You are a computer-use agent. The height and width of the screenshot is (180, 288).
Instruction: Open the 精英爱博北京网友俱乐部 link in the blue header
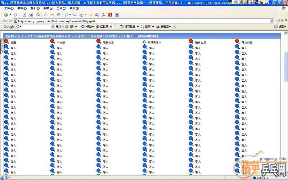tap(54, 36)
